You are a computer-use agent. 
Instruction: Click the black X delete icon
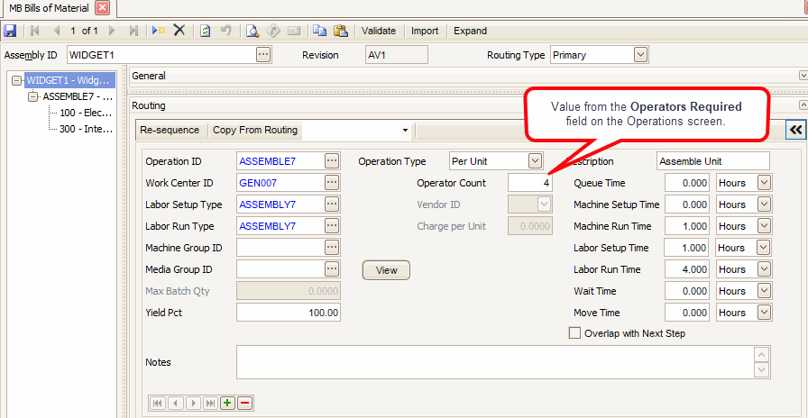(179, 31)
